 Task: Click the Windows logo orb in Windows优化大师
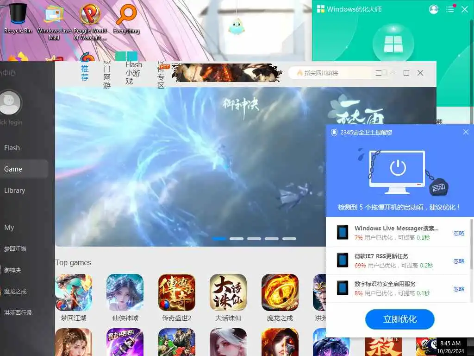coord(393,44)
